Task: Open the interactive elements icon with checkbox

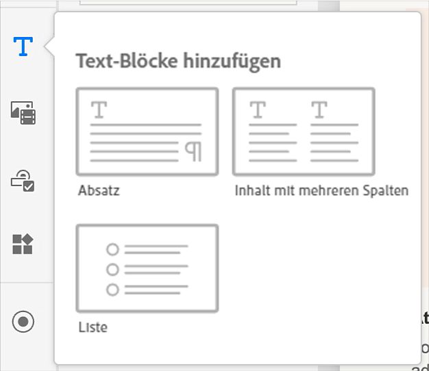Action: [23, 181]
